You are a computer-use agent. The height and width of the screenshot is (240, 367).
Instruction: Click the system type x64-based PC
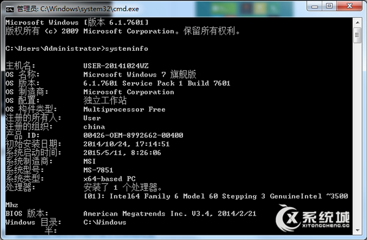[x=109, y=179]
